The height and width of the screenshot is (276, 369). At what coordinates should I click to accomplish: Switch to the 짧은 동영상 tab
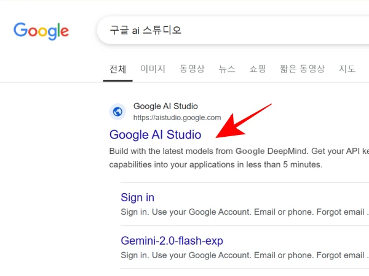302,69
